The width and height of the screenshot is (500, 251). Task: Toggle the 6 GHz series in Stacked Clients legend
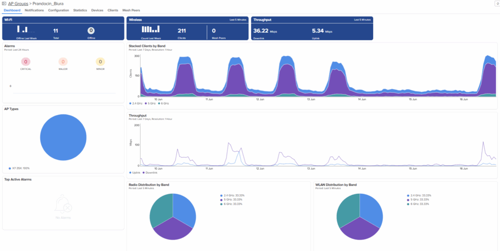click(x=164, y=104)
